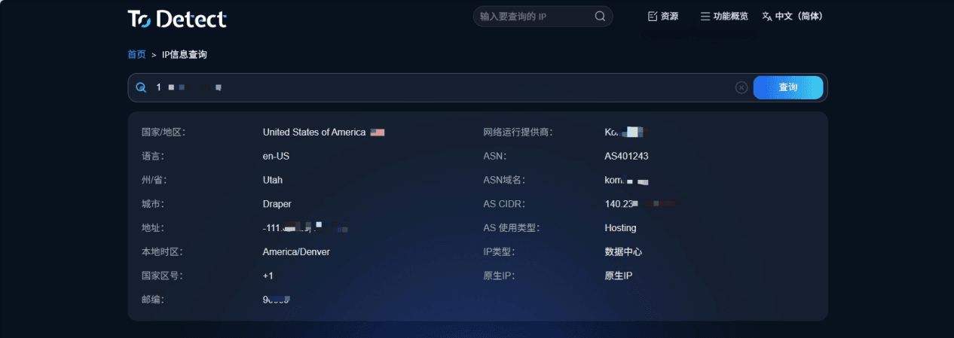Screen dimensions: 954x338
Task: Click the IP类型 value 数据中心
Action: coord(623,252)
